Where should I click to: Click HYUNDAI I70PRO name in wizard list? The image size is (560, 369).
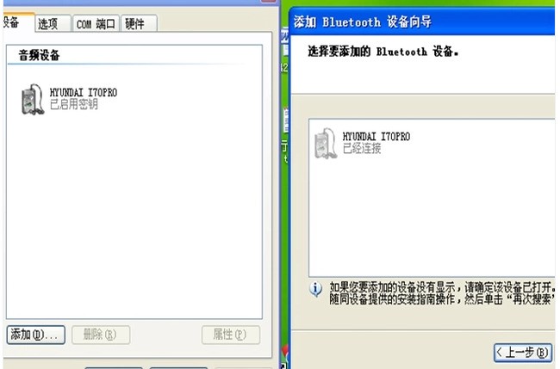[x=376, y=137]
